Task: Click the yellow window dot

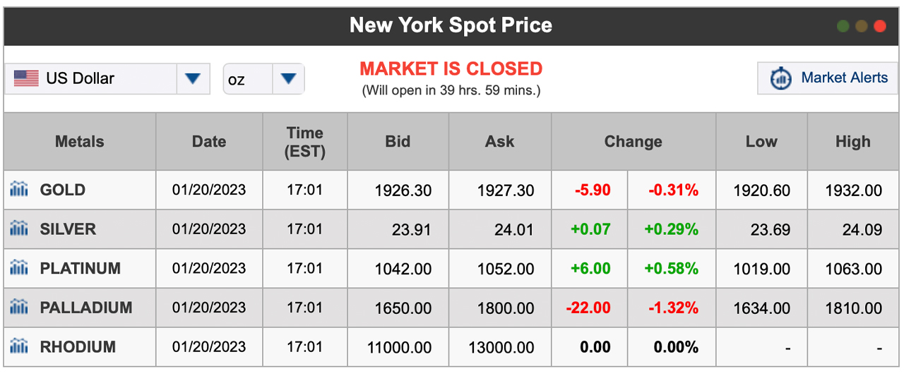Action: [861, 26]
